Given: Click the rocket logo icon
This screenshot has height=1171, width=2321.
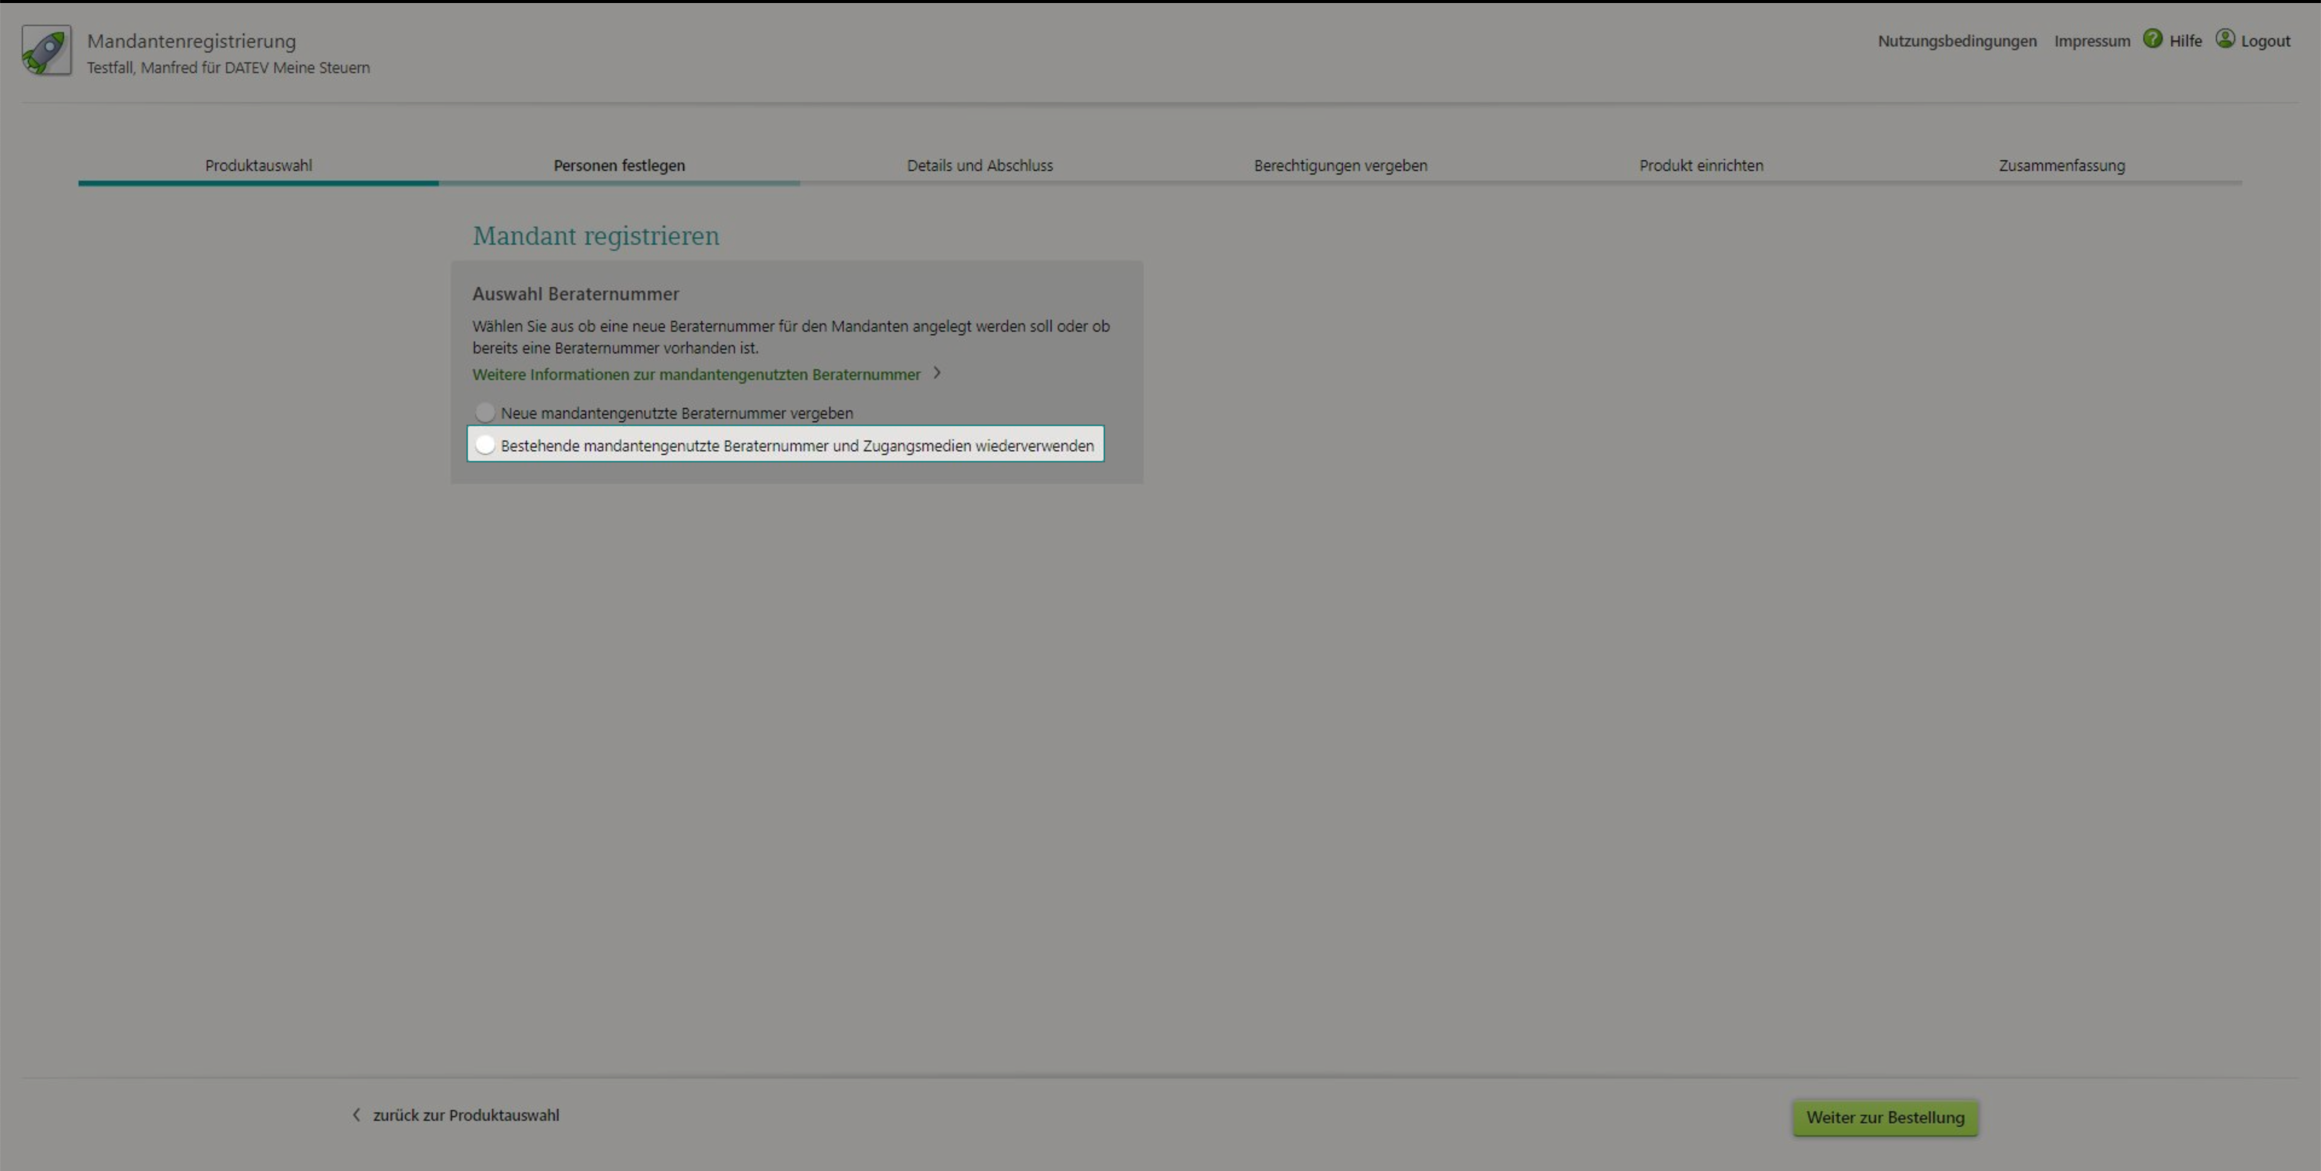Looking at the screenshot, I should click(x=47, y=50).
